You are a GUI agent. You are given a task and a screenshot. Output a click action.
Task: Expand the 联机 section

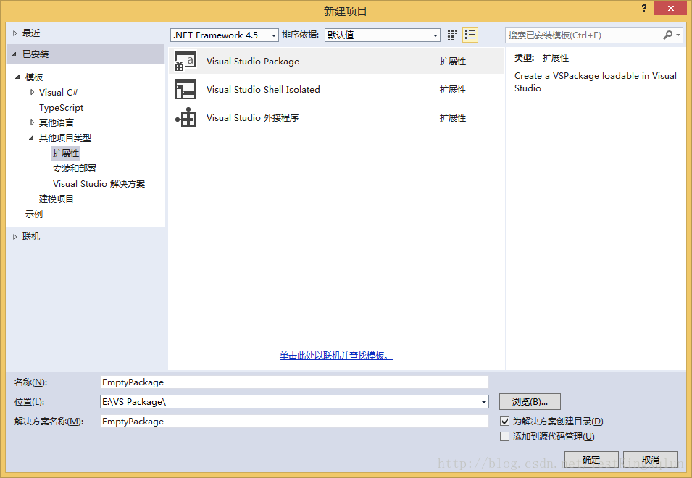[14, 237]
